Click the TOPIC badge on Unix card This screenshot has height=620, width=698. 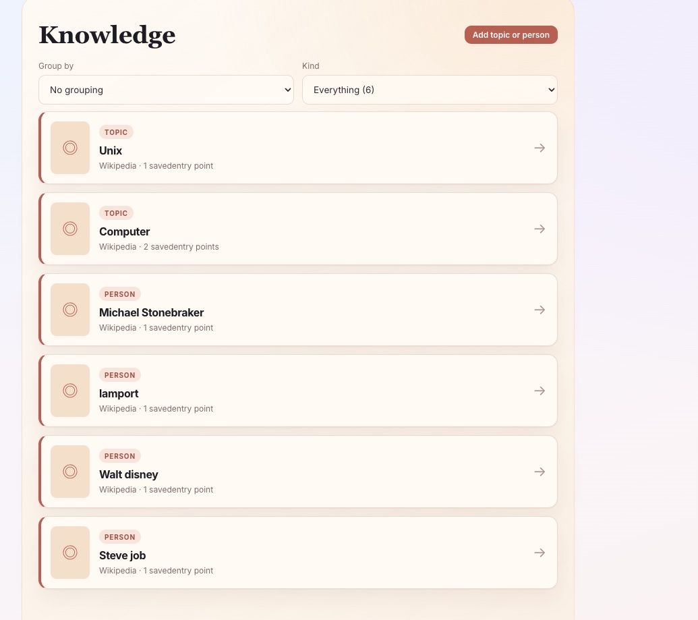116,132
